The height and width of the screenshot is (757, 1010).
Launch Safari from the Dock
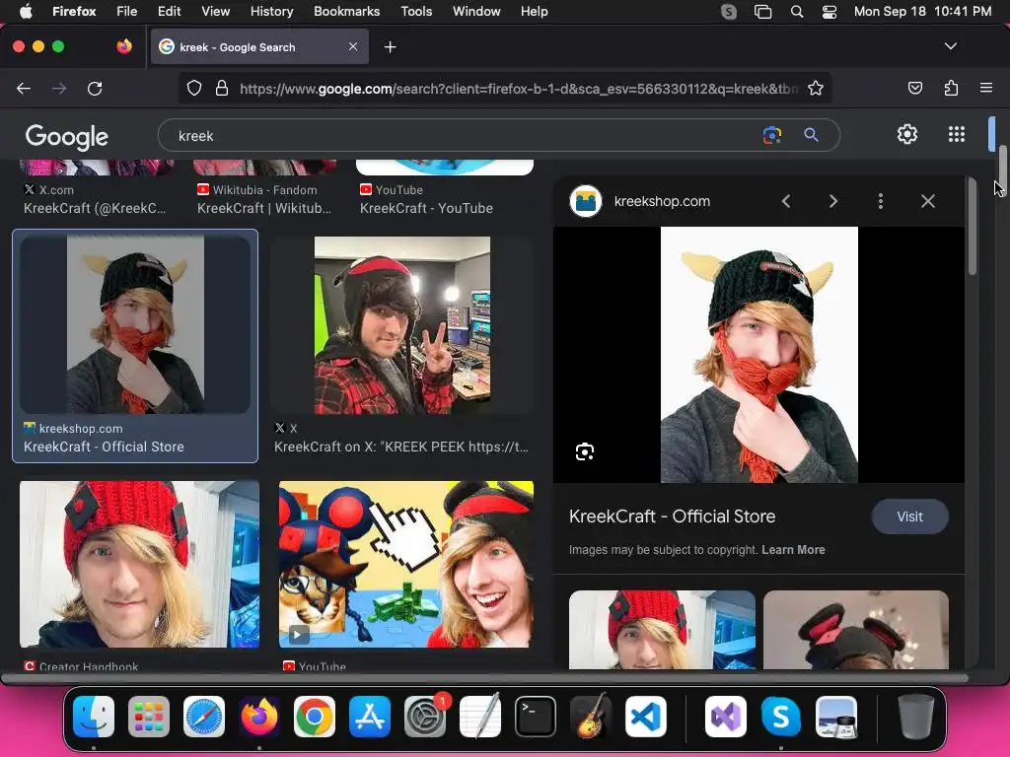pyautogui.click(x=204, y=716)
